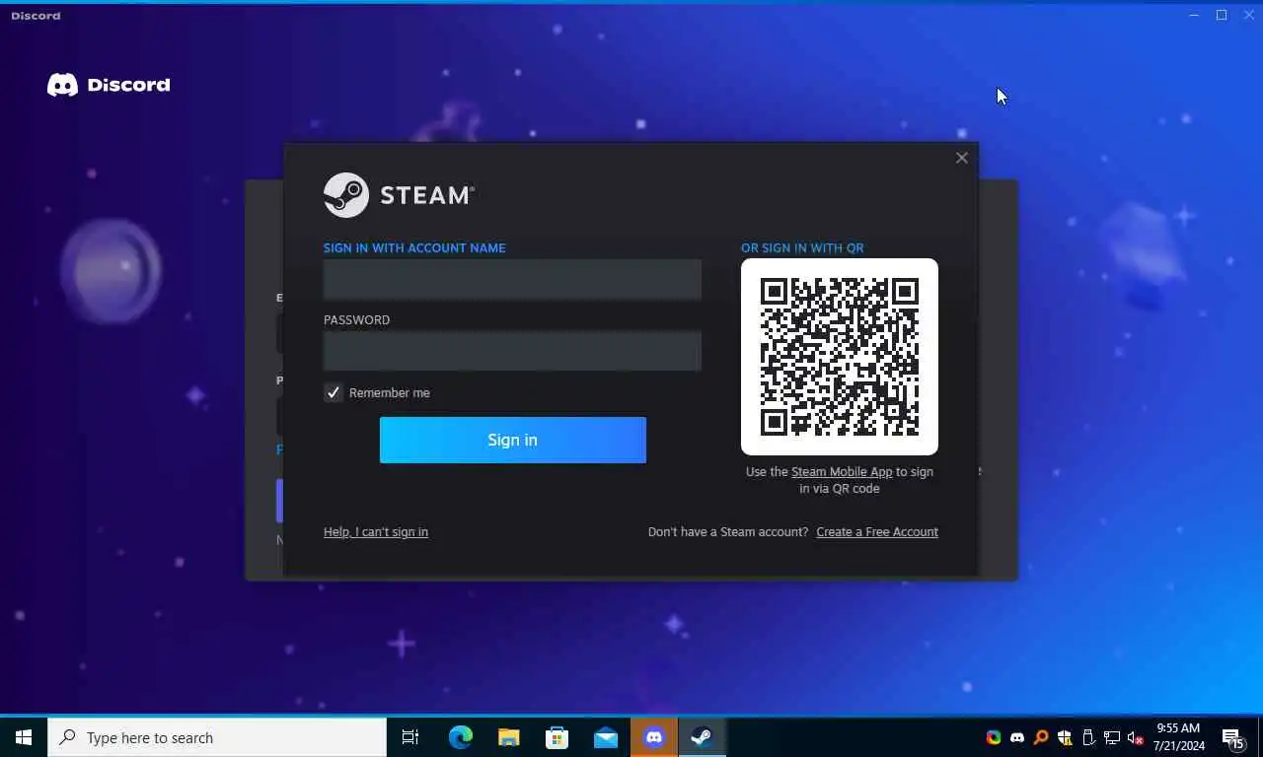
Task: Click the muted volume tray icon
Action: pyautogui.click(x=1136, y=737)
